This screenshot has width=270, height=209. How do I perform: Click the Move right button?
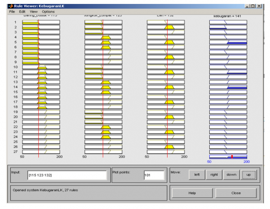(x=214, y=175)
